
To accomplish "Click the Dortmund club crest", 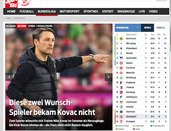I will pyautogui.click(x=121, y=38).
